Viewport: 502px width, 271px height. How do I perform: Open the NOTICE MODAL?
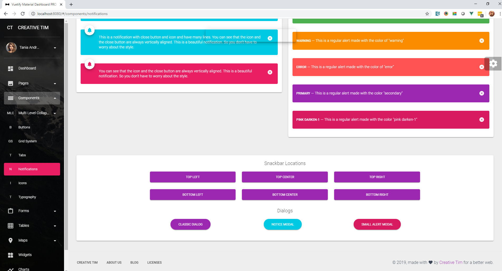[283, 224]
